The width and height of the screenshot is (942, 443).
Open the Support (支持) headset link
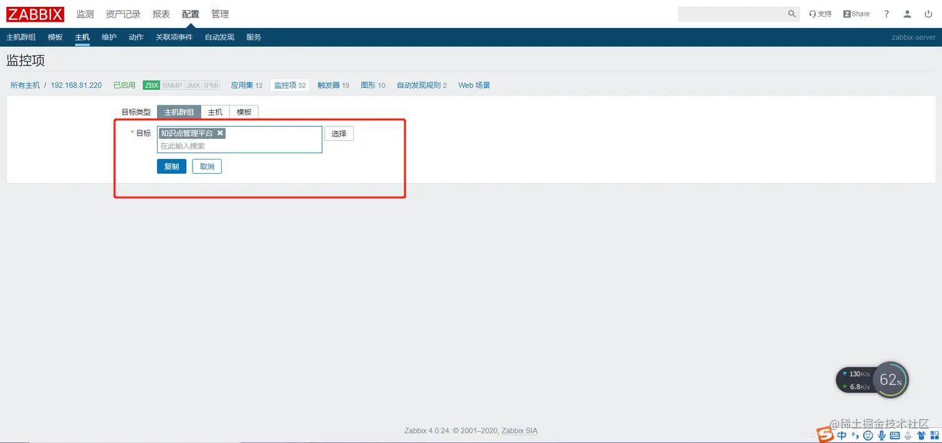[820, 14]
